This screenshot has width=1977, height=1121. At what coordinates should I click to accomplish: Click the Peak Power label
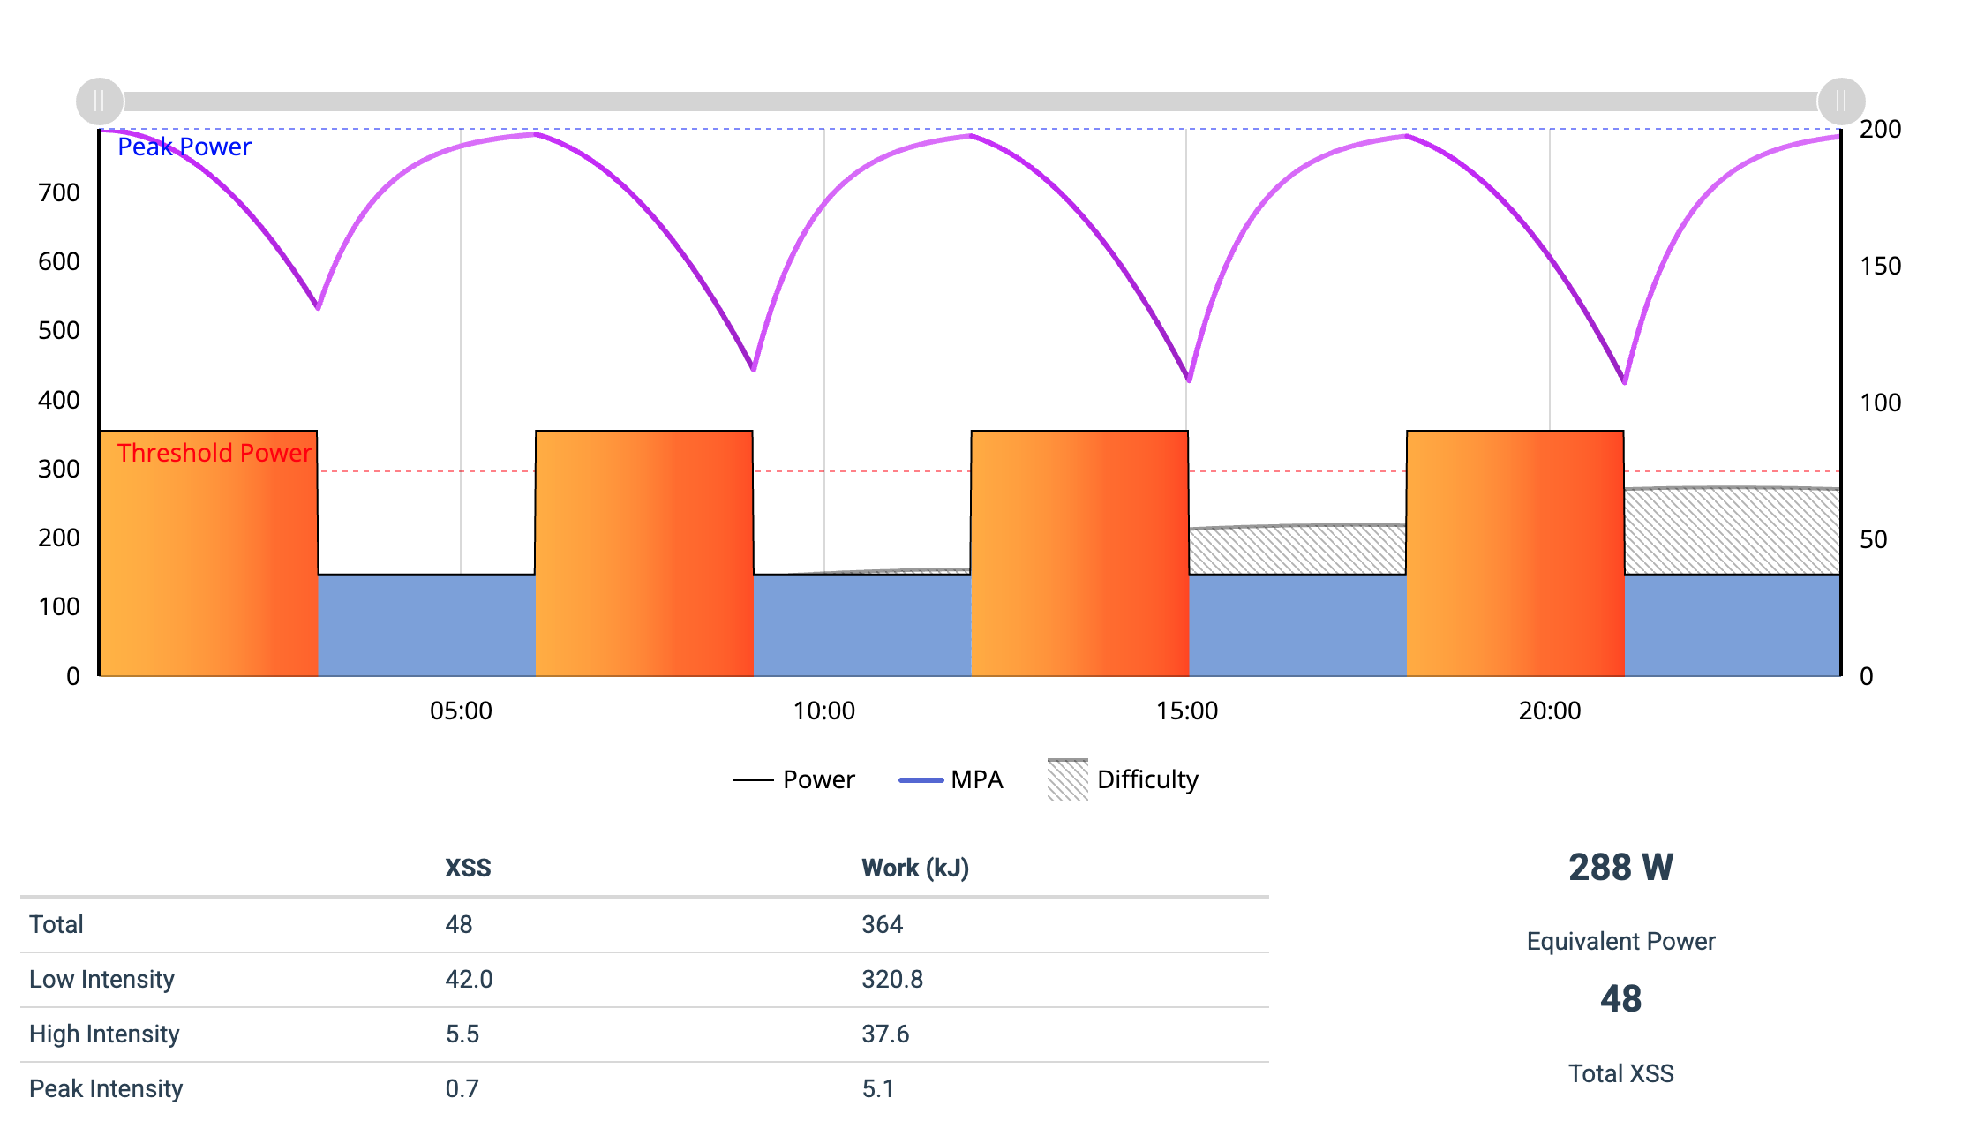point(184,147)
